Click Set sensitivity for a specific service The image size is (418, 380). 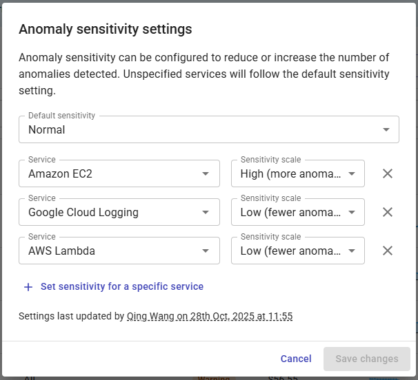point(122,286)
